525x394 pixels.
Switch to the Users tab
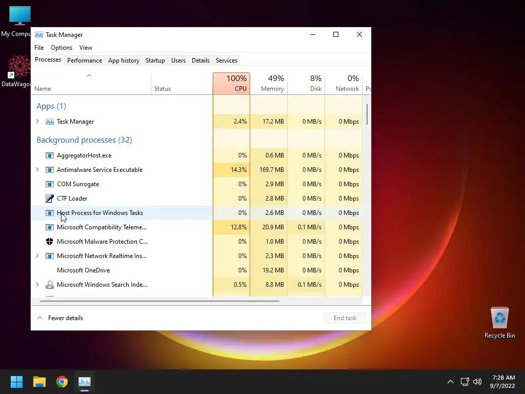[178, 61]
